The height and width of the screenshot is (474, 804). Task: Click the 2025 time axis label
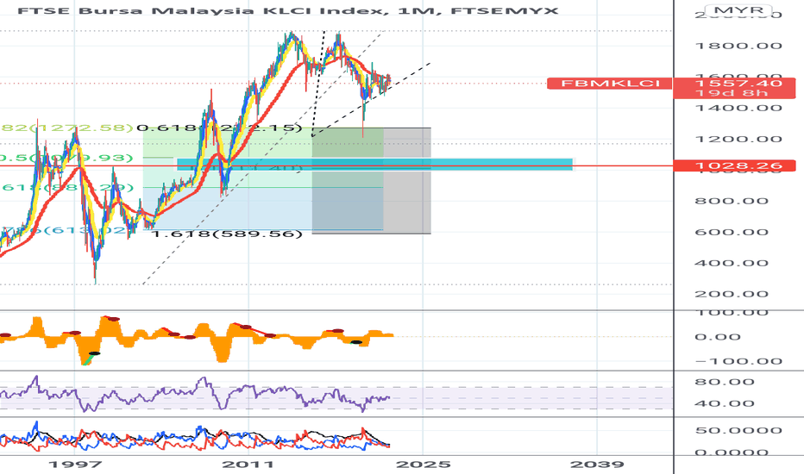424,465
